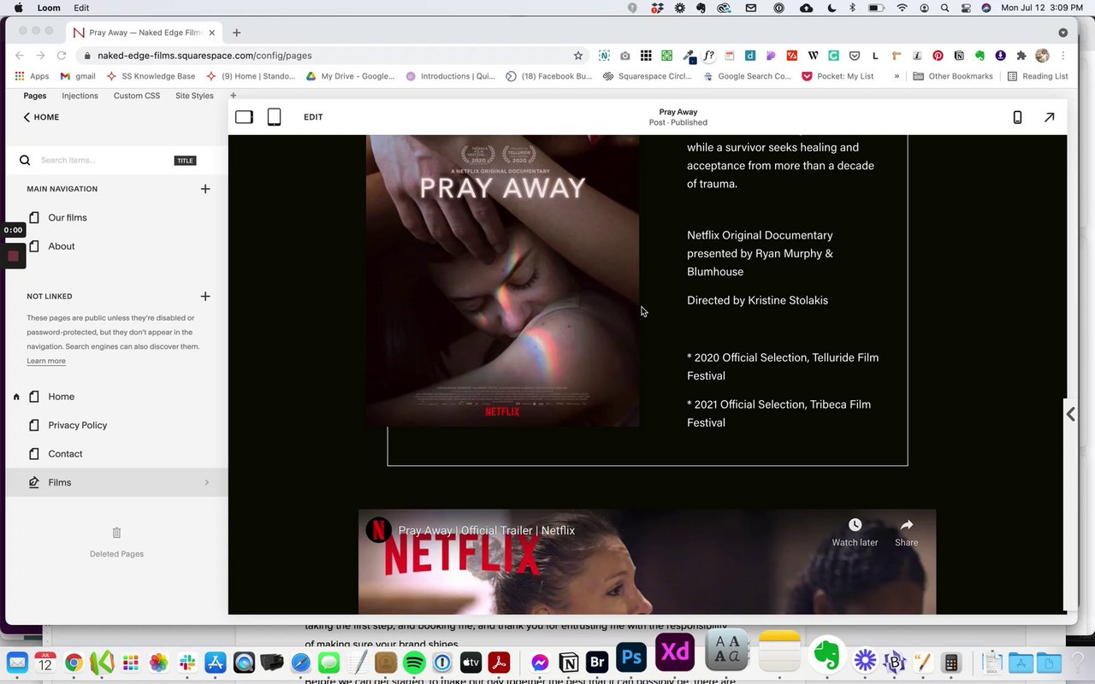
Task: Click the Chrome address bar URL
Action: pyautogui.click(x=204, y=56)
